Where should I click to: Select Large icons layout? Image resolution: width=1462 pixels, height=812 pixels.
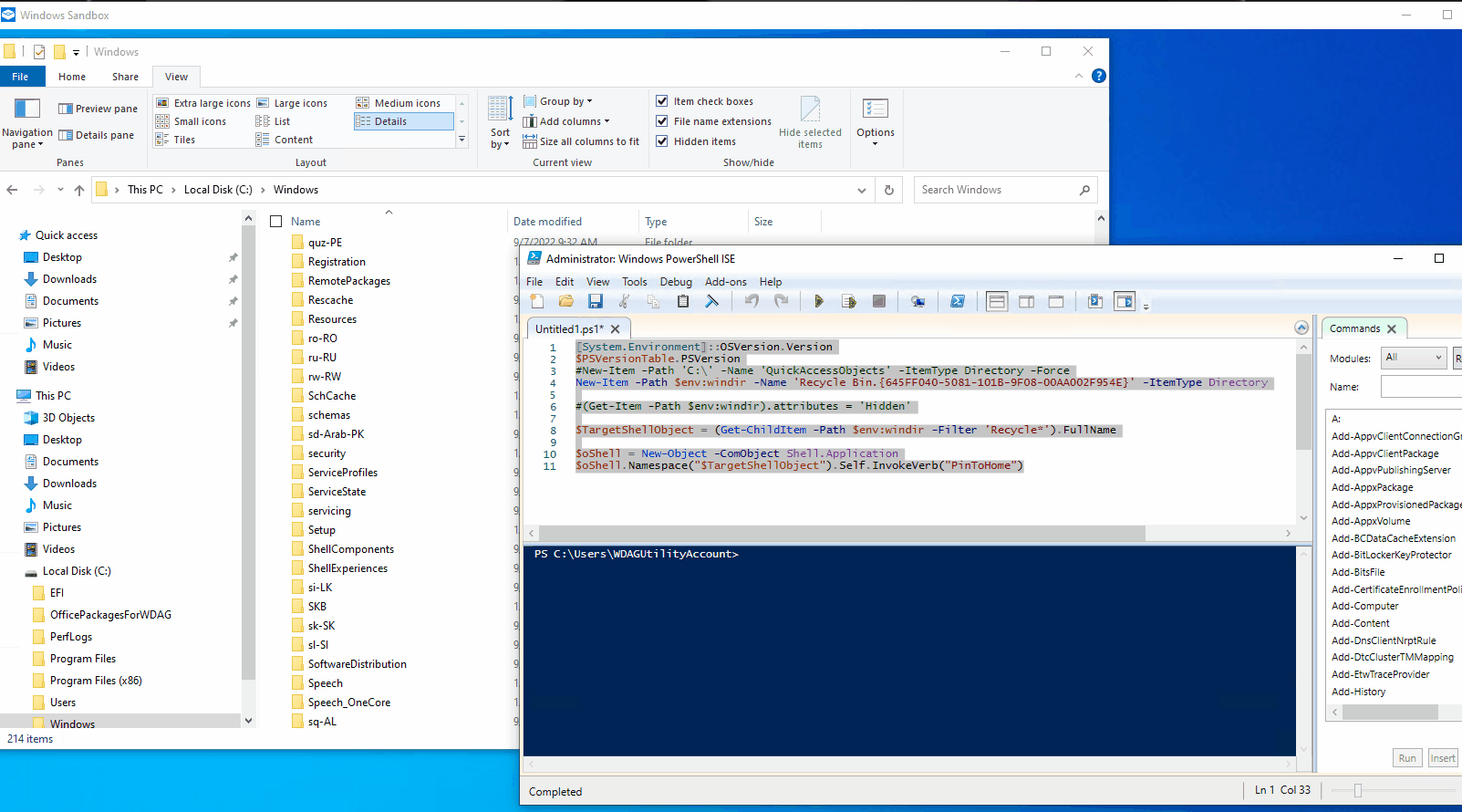click(x=292, y=103)
